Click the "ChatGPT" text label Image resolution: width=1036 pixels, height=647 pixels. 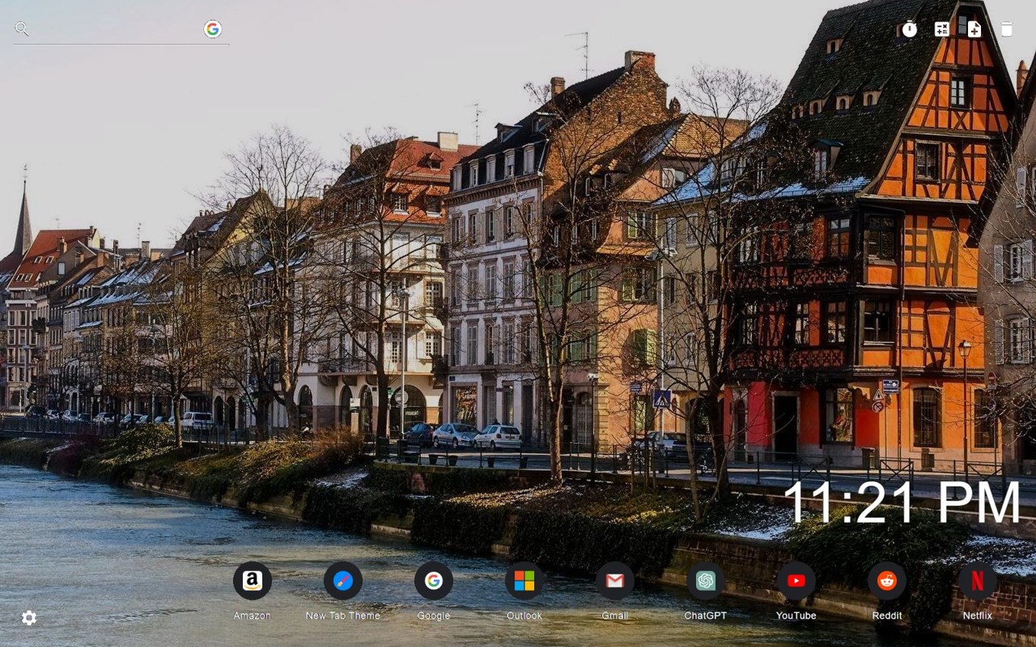point(706,615)
